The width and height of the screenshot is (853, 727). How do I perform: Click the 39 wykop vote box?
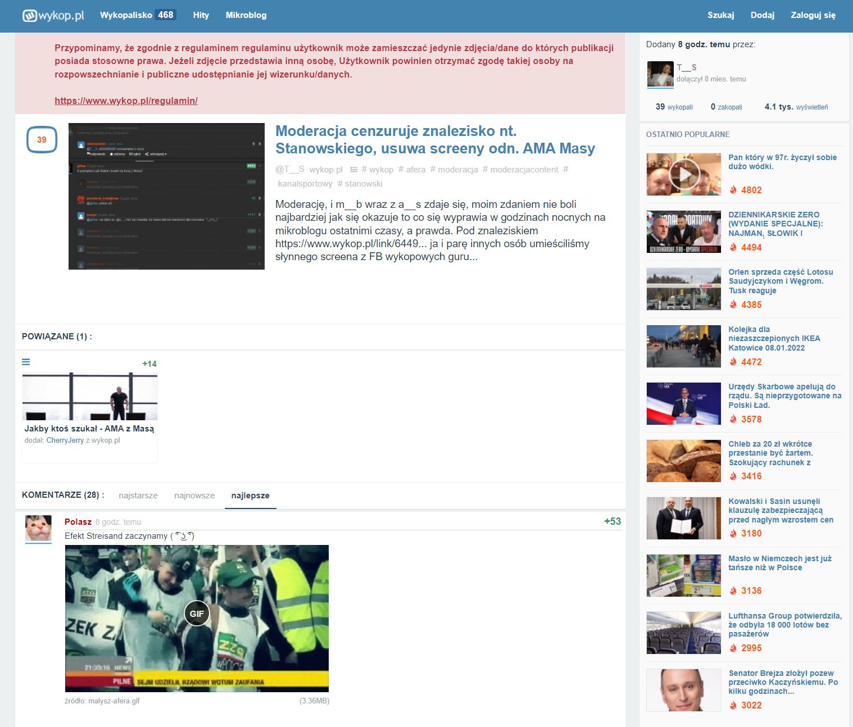[42, 139]
